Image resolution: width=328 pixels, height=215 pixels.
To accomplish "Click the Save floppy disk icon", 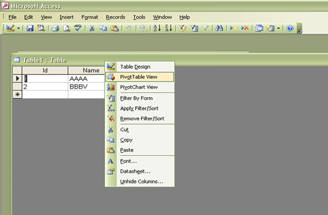I will (x=30, y=28).
